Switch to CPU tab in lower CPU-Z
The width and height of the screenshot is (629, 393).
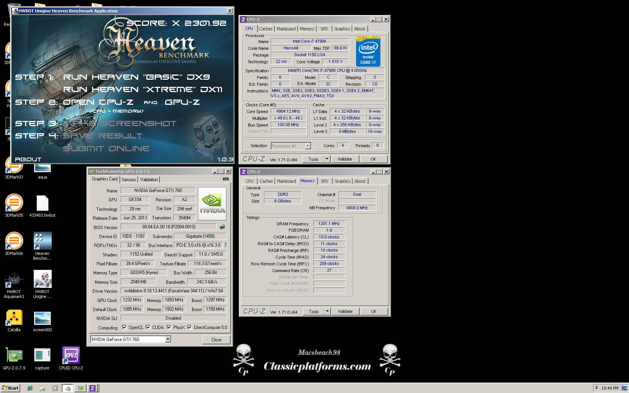point(250,181)
